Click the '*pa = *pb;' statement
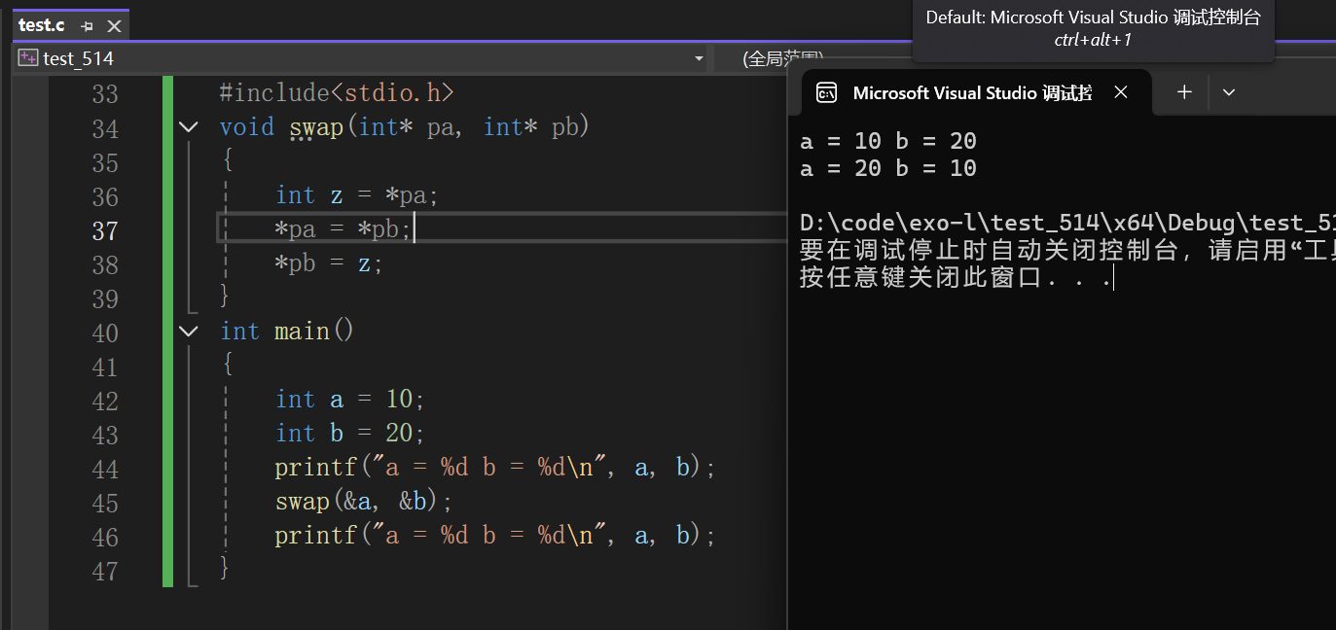Image resolution: width=1336 pixels, height=630 pixels. click(344, 229)
